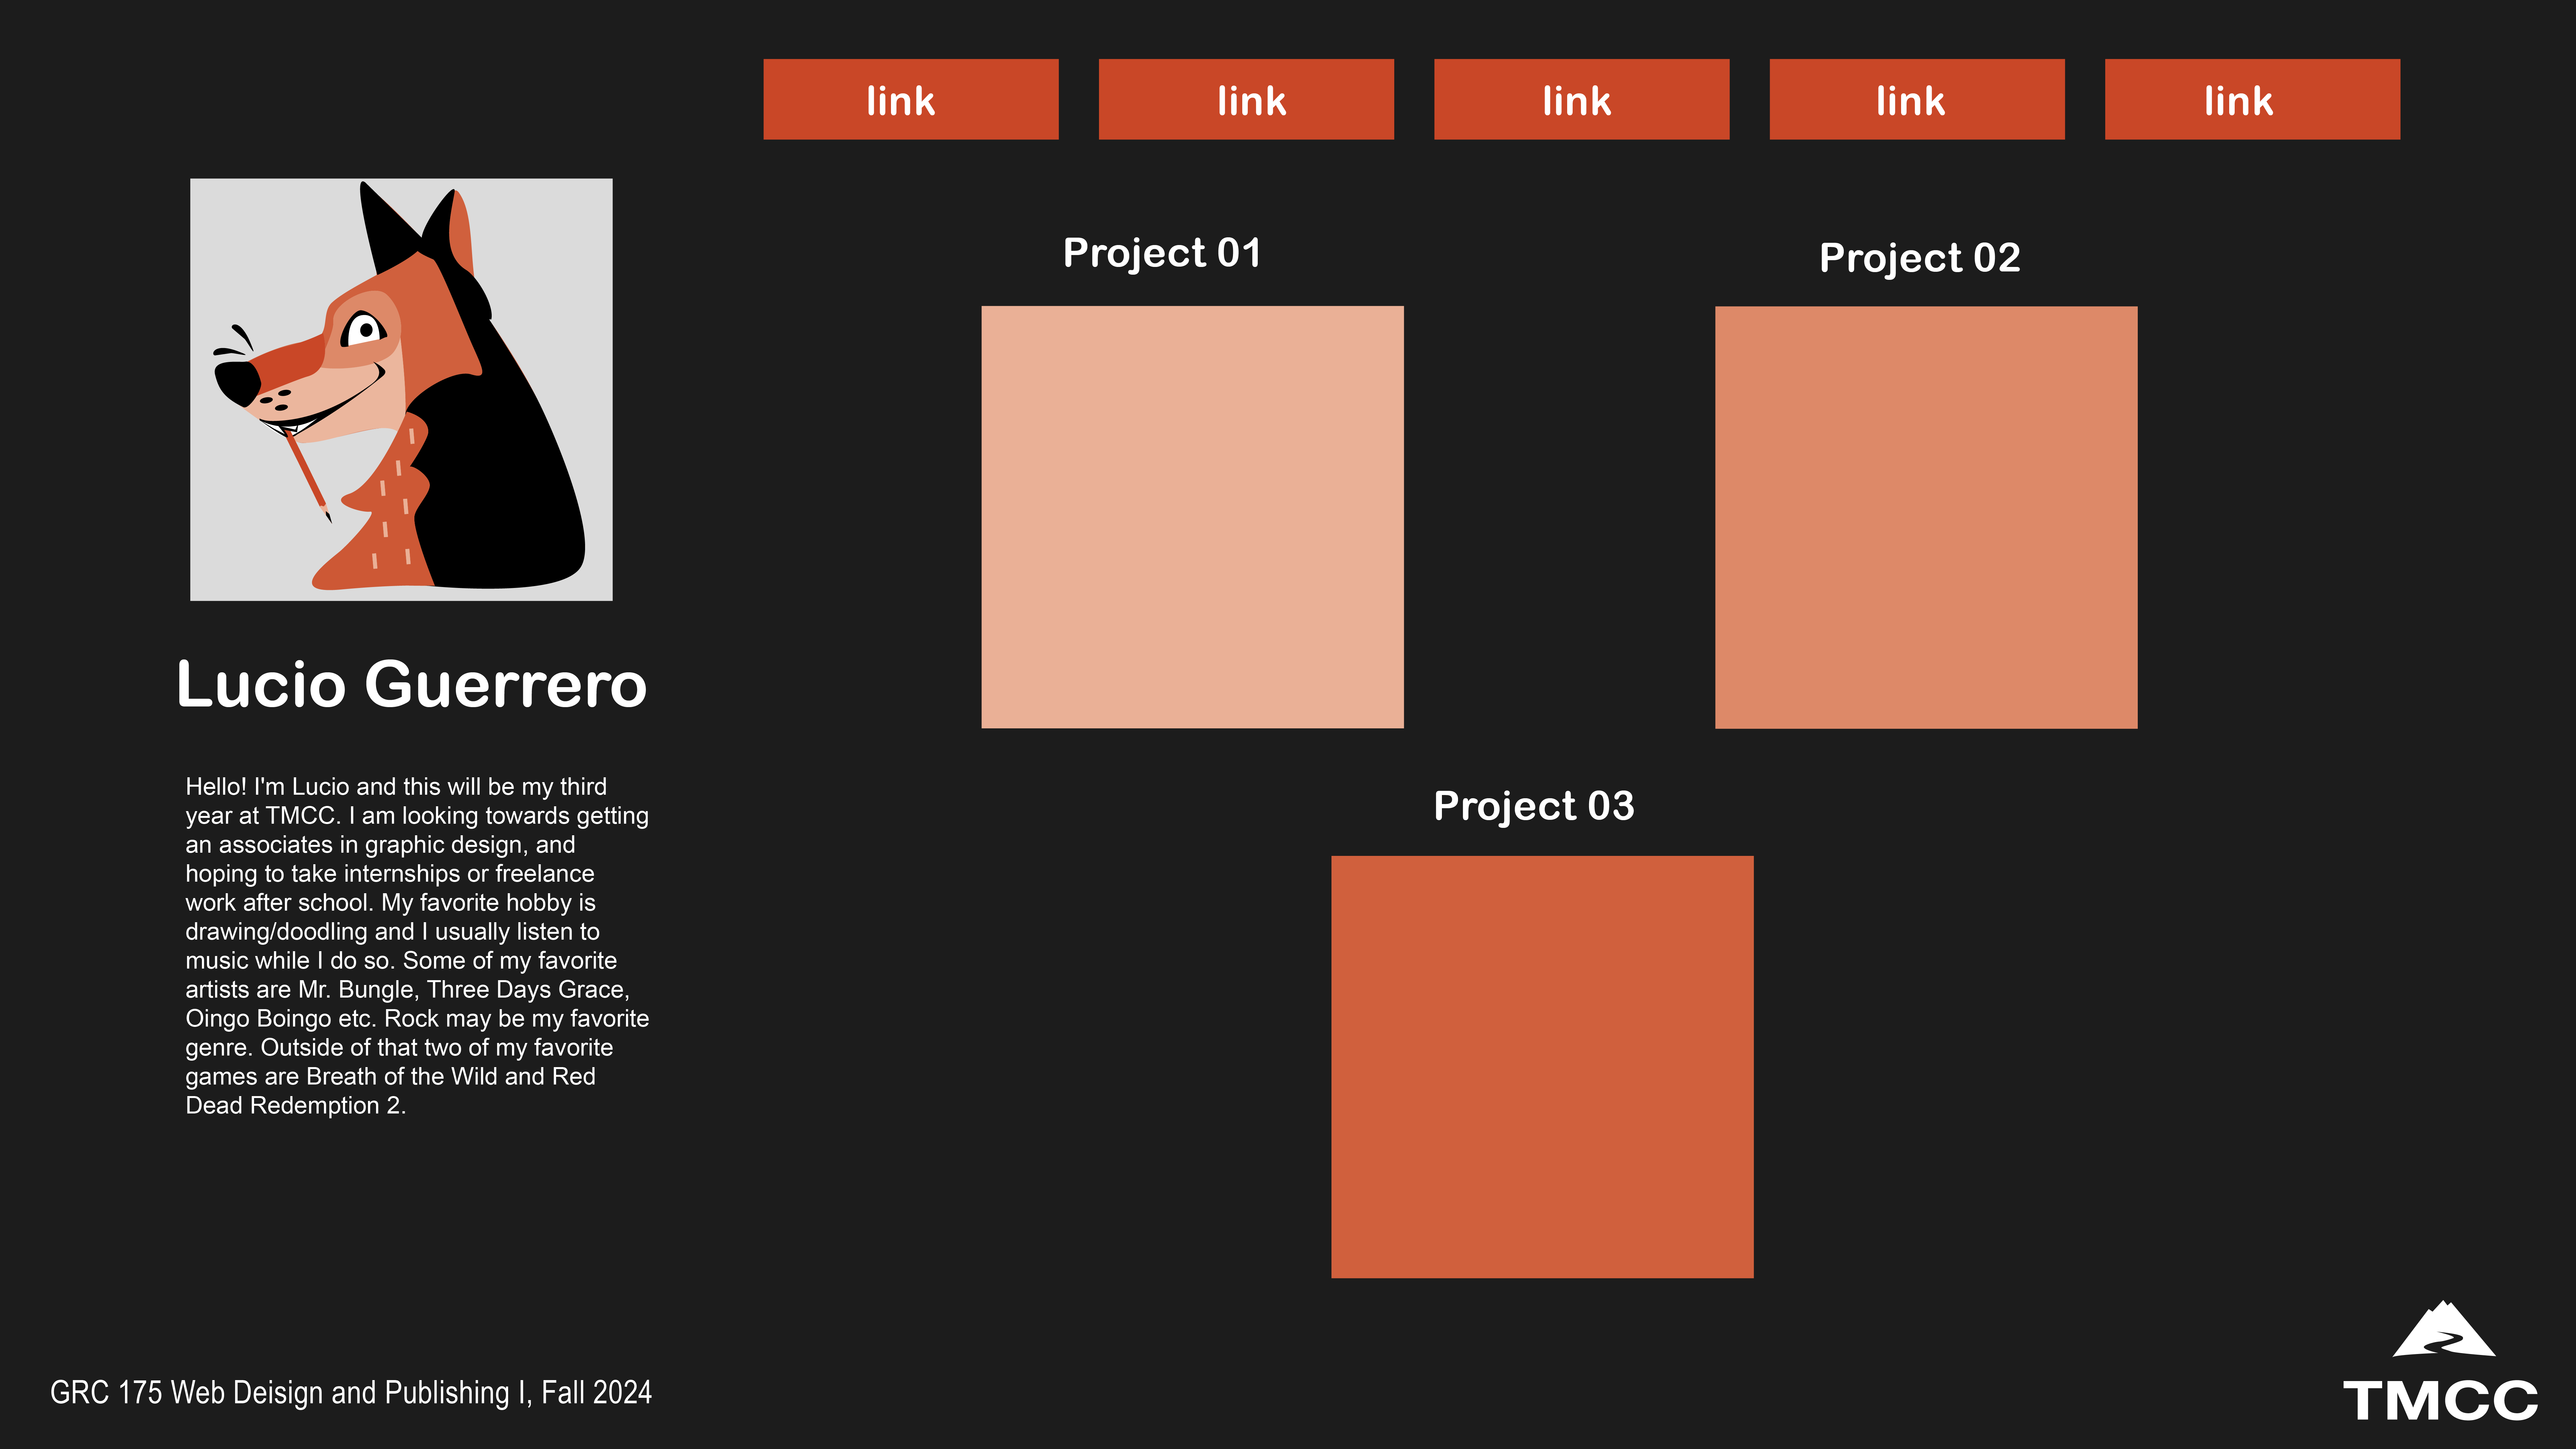Click the Project 02 heading text
This screenshot has height=1449, width=2576.
pyautogui.click(x=1920, y=259)
